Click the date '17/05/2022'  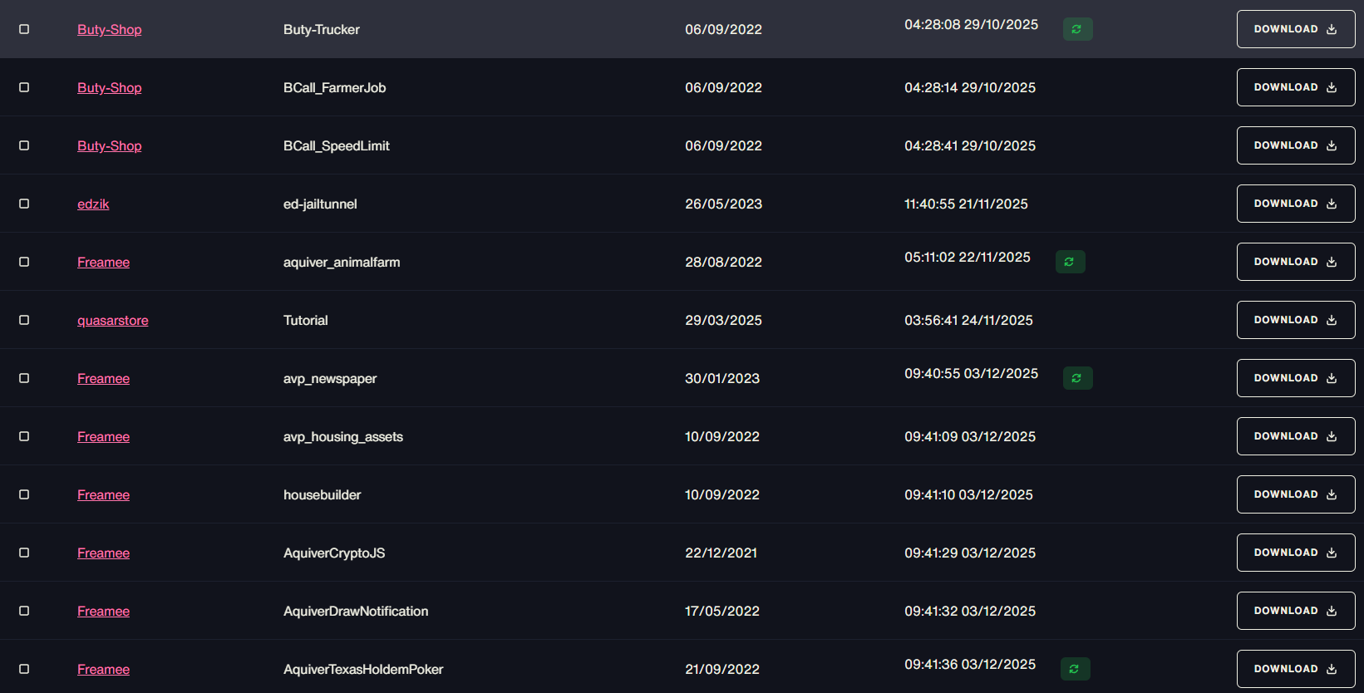click(722, 611)
